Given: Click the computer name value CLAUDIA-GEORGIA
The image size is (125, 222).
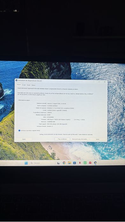Looking at the screenshot, I should [x=52, y=106].
